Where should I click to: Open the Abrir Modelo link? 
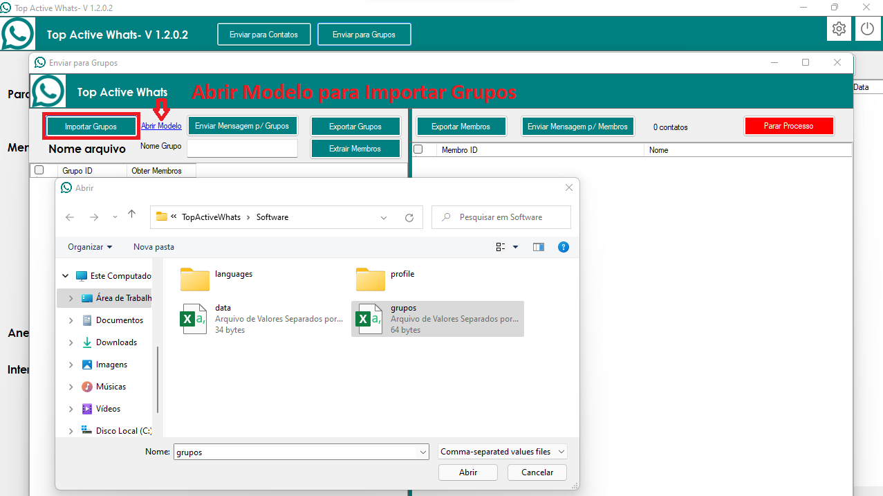(x=161, y=126)
